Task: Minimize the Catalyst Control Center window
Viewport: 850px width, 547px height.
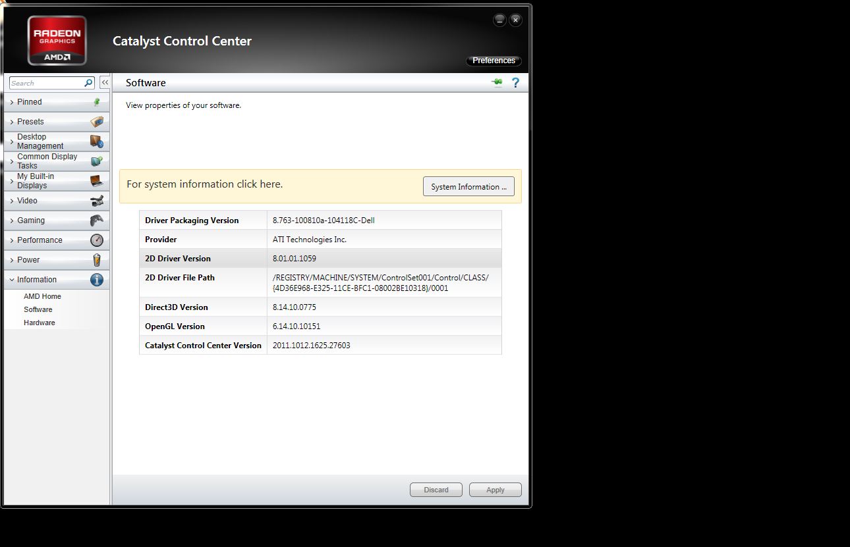Action: (x=499, y=20)
